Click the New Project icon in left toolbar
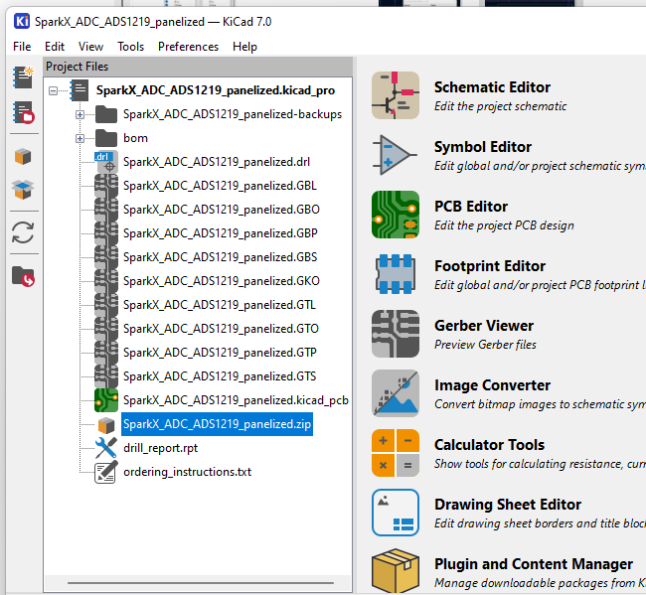646x595 pixels. (x=23, y=77)
